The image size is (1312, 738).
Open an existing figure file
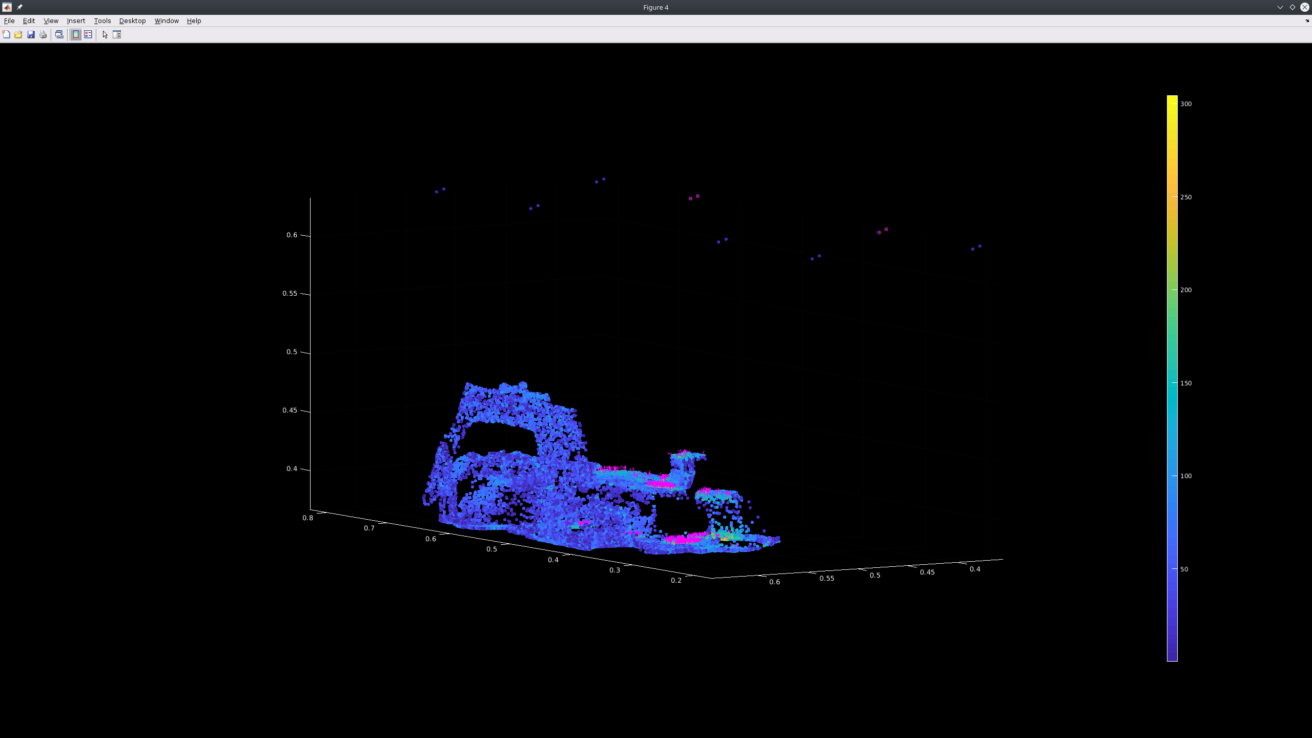18,34
